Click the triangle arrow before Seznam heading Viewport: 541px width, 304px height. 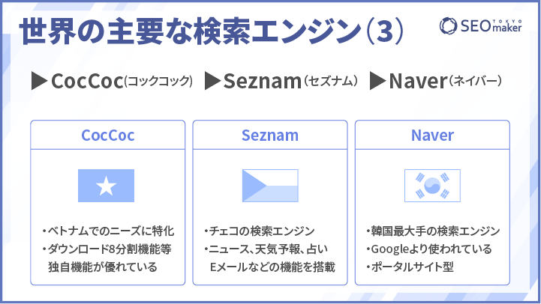[212, 81]
